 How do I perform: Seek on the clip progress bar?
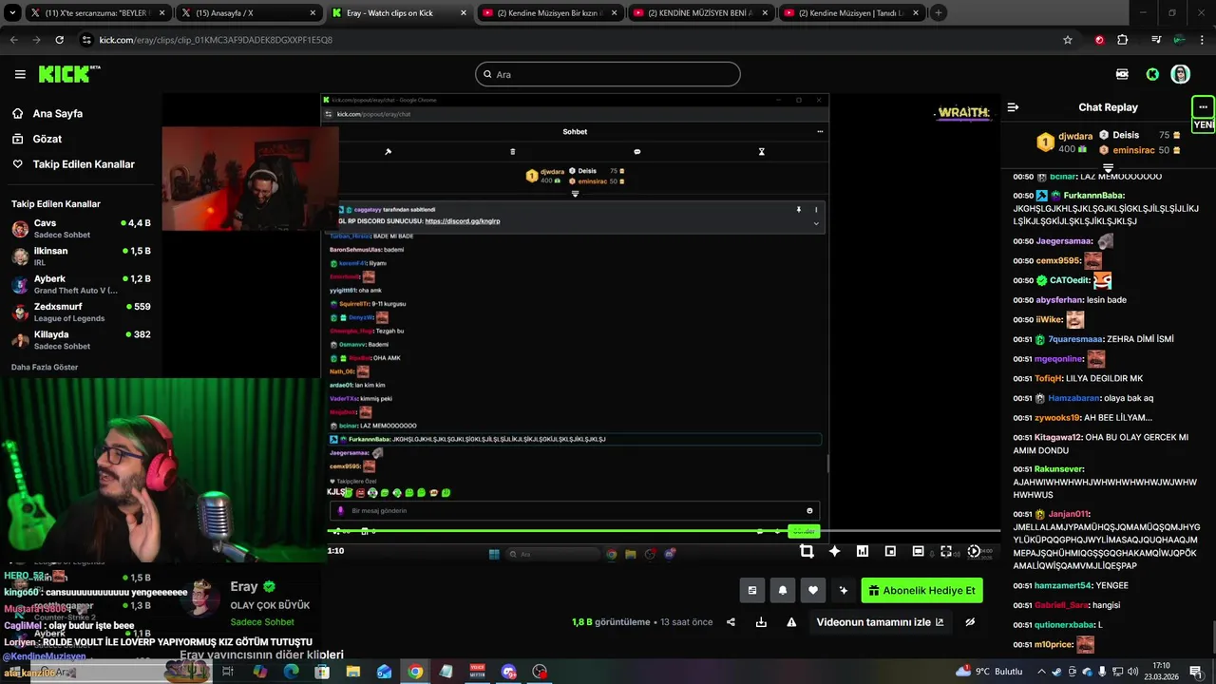tap(663, 531)
